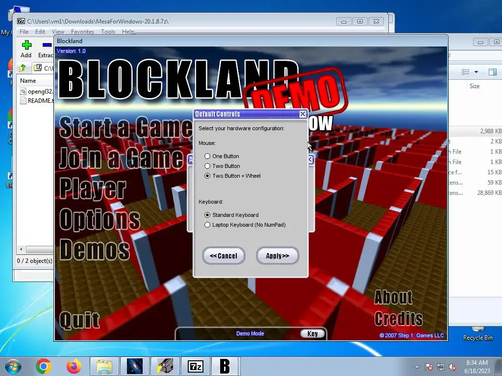This screenshot has height=376, width=502.
Task: Click the muted volume tray icon
Action: (452, 367)
